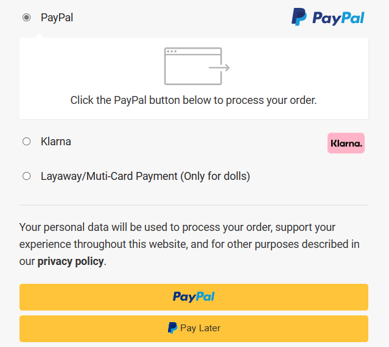Click the browser window redirect illustration
This screenshot has height=347, width=389.
[x=197, y=66]
